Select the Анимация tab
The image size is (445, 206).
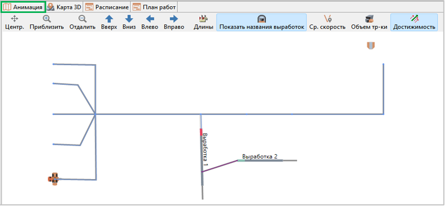tap(23, 7)
